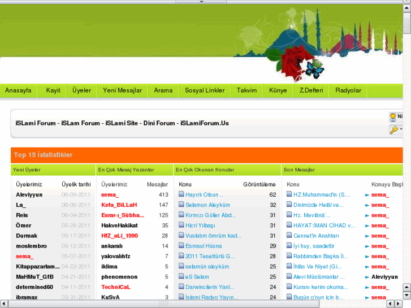Click join date 06-09-2011
Image resolution: width=411 pixels, height=308 pixels.
76,195
